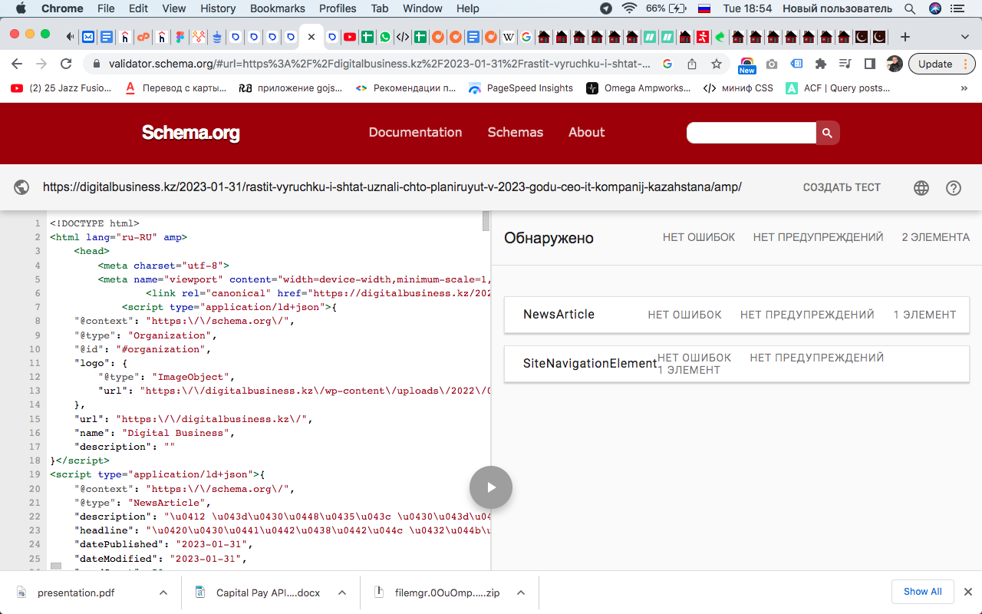
Task: Open 'миниф CSS' bookmark
Action: 739,88
